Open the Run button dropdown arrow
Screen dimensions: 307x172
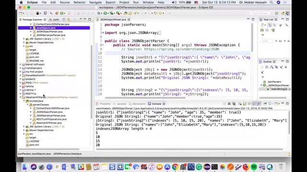108,13
